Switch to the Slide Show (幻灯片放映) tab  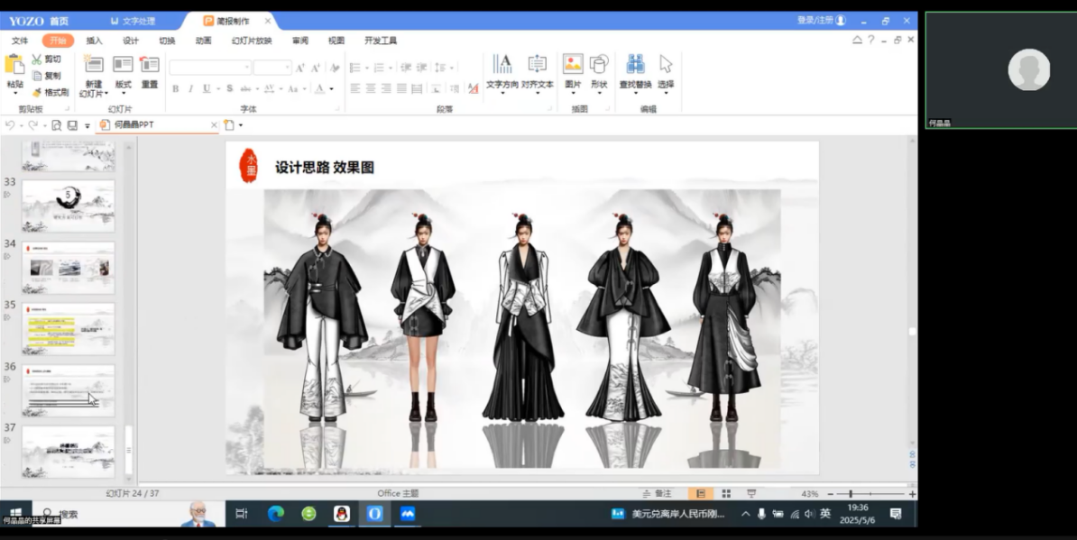[x=252, y=41]
